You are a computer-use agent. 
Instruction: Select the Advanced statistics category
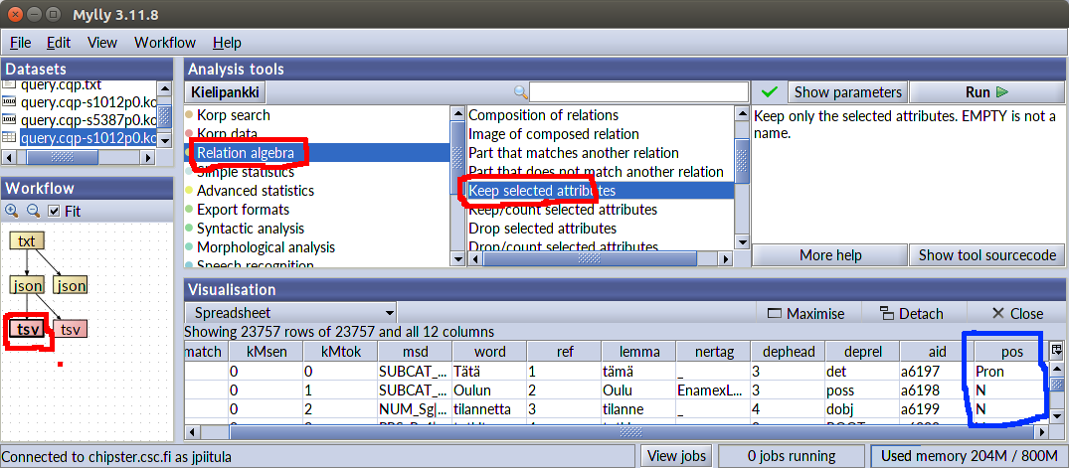click(255, 191)
